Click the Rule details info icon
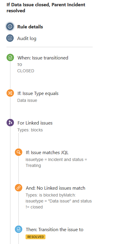The width and height of the screenshot is (120, 244). pyautogui.click(x=10, y=27)
